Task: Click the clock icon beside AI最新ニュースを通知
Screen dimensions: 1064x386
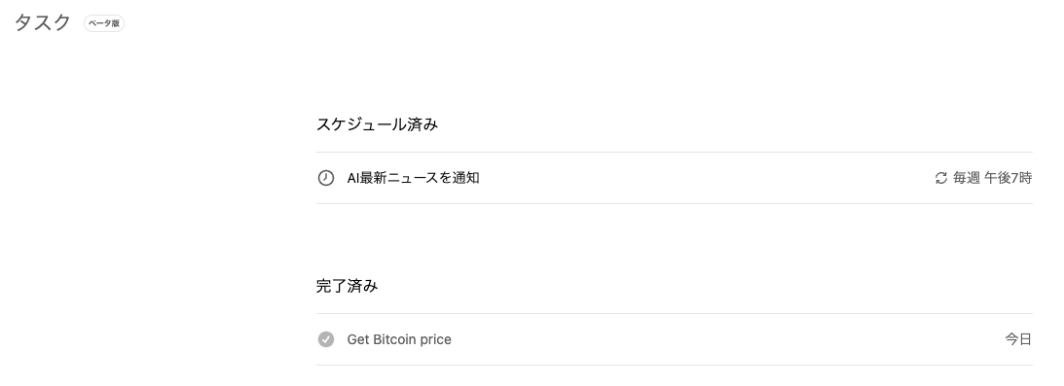Action: pos(326,178)
